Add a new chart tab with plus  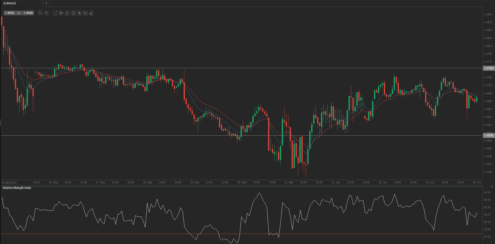pos(46,3)
